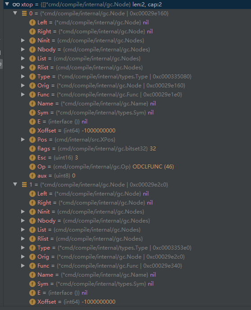Expand Ninit field of element 0
The width and height of the screenshot is (251, 310).
(23, 41)
